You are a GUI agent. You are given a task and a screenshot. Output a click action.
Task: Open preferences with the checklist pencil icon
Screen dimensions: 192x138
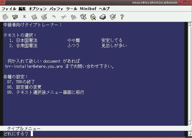pos(113,17)
